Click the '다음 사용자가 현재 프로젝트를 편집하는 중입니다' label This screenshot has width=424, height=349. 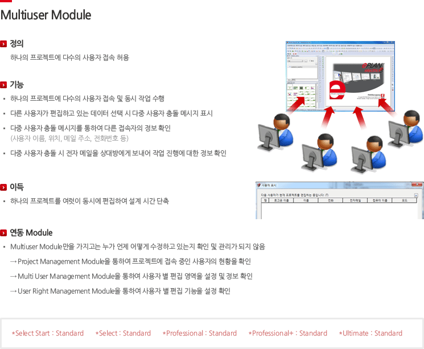click(x=294, y=195)
